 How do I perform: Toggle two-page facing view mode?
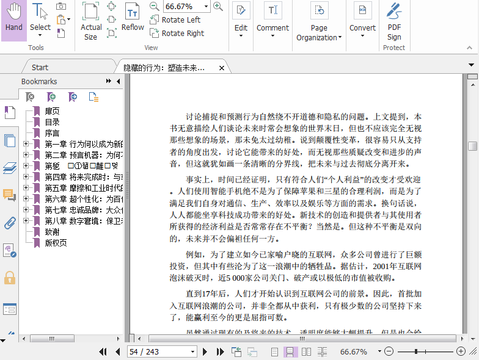coord(306,352)
